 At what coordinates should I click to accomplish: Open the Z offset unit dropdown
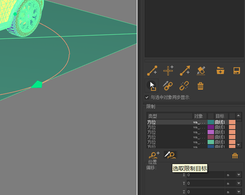click(239, 192)
